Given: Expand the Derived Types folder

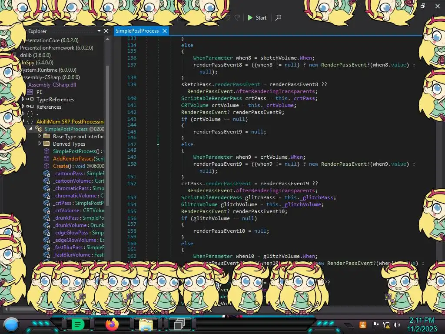Looking at the screenshot, I should pos(40,144).
